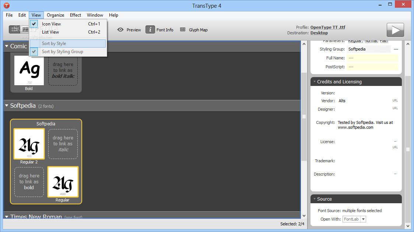Open the Effect menu
Viewport: 414px width, 232px height.
coord(76,15)
